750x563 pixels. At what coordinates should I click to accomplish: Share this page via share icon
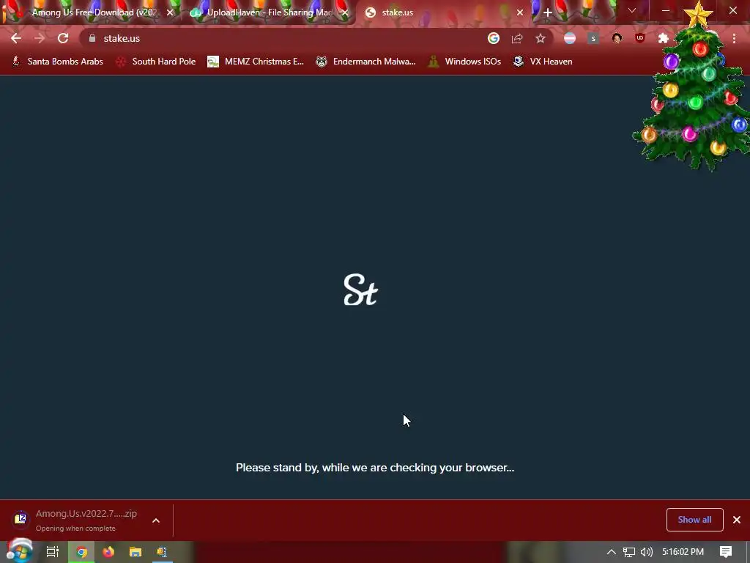[517, 38]
